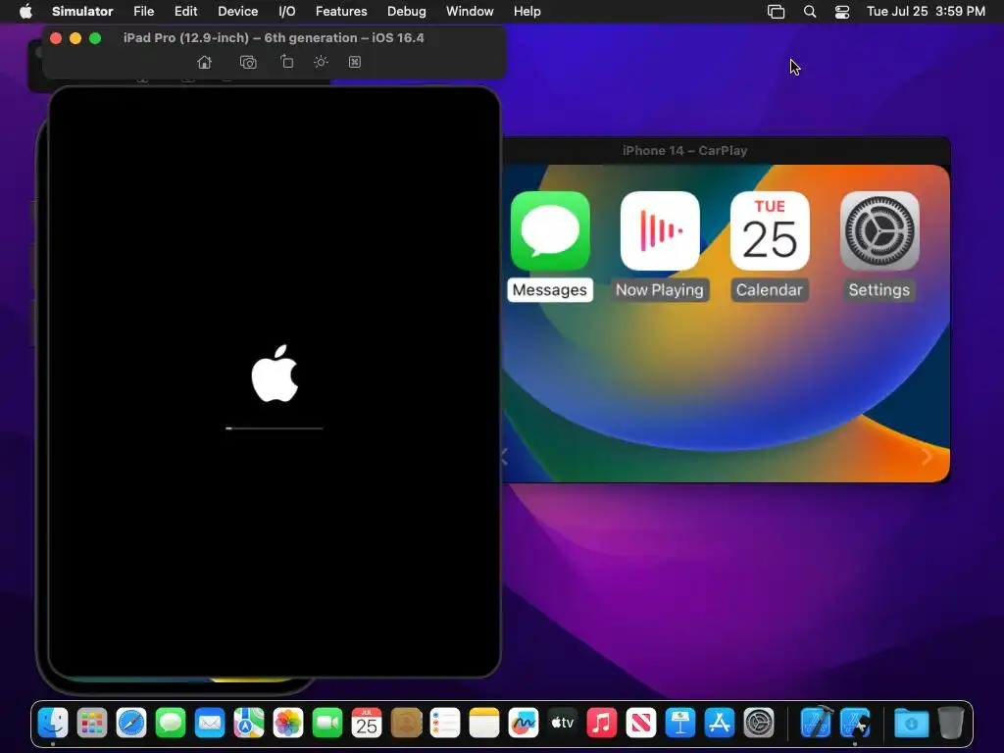Click the Spotlight search icon in menu bar
Screen dimensions: 1004x753
[x=809, y=12]
